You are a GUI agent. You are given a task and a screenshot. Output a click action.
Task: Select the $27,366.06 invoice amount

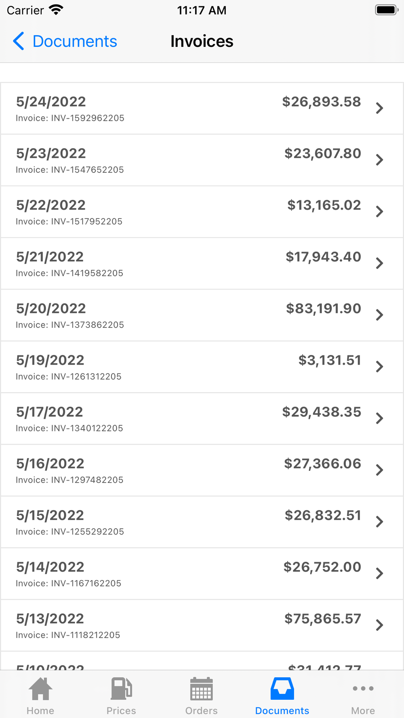point(322,464)
